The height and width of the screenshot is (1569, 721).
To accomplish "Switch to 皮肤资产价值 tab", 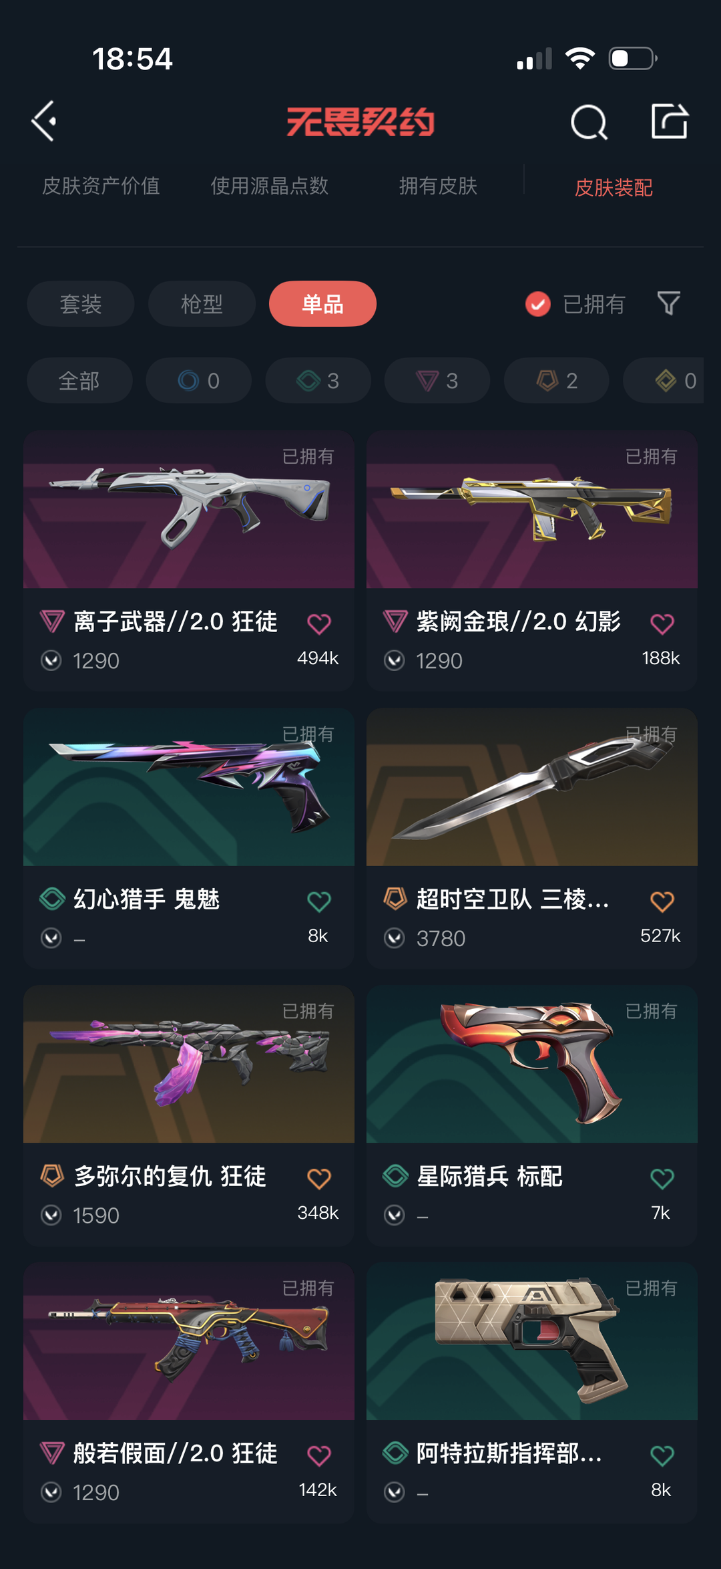I will coord(101,186).
